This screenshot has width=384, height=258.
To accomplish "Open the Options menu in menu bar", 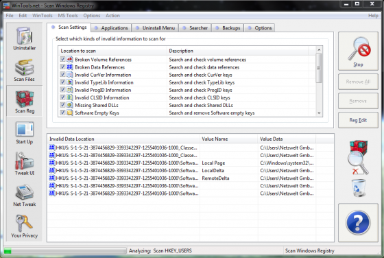I will coord(92,15).
